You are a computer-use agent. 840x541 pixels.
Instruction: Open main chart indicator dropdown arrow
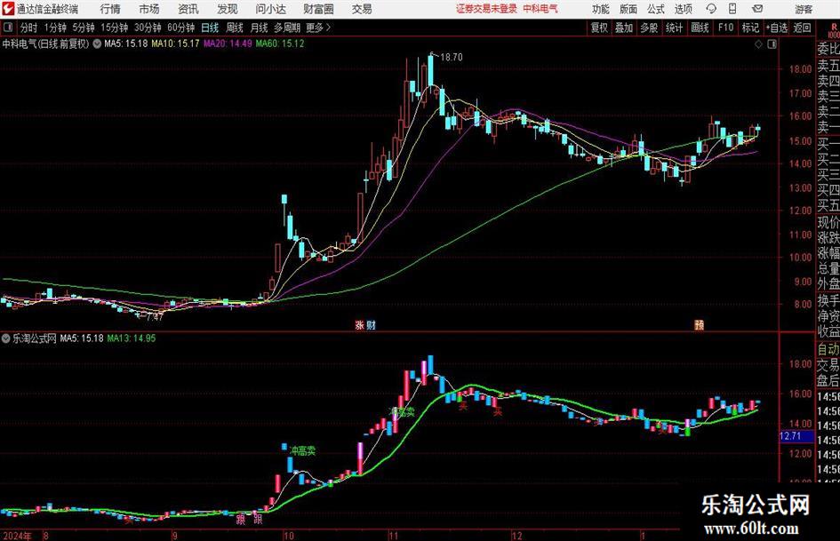tap(97, 44)
